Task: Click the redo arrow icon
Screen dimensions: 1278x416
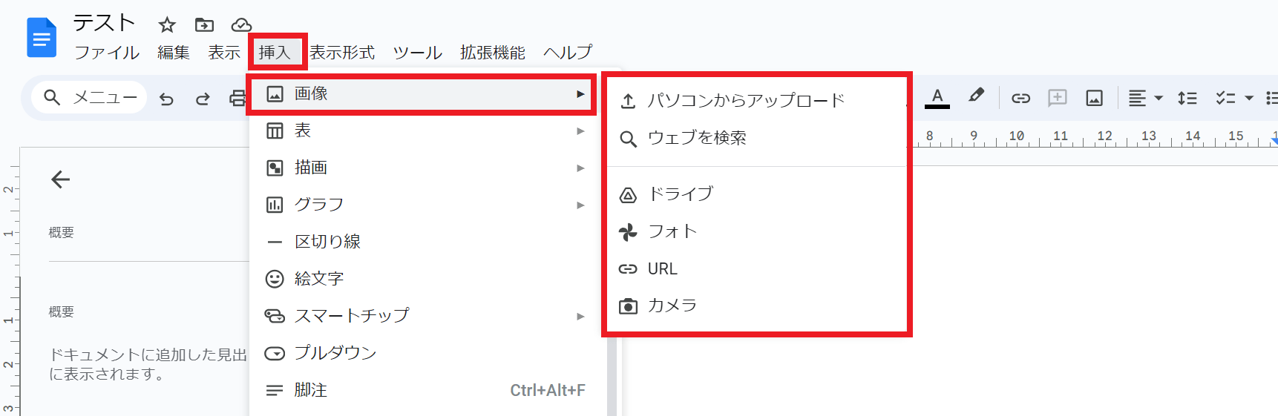Action: pyautogui.click(x=203, y=99)
